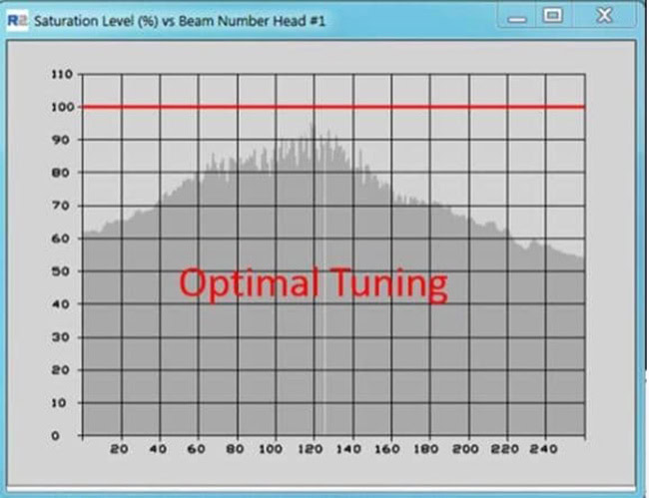Click the 200 label on the beam axis
The image size is (649, 498).
pyautogui.click(x=467, y=450)
